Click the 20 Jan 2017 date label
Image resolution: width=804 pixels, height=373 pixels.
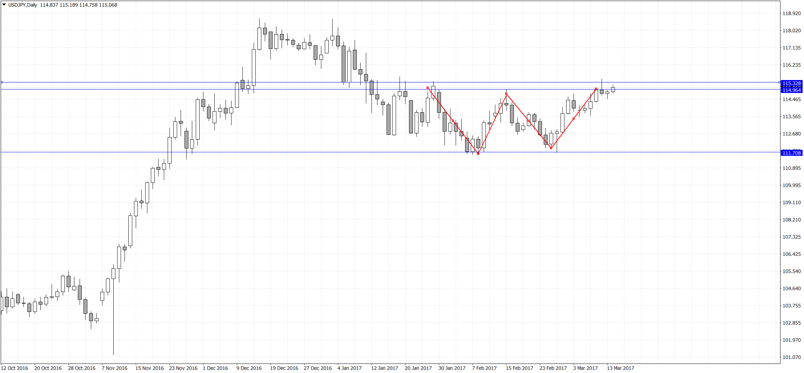pos(418,368)
